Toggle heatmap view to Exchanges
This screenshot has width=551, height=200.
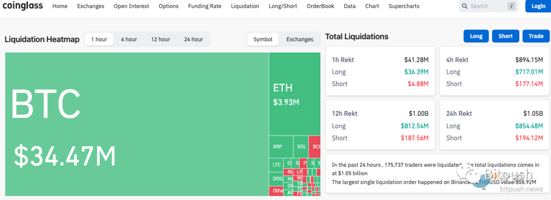[x=300, y=39]
